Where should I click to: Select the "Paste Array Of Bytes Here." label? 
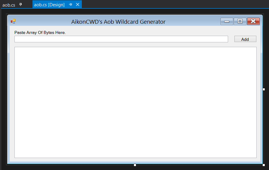40,32
